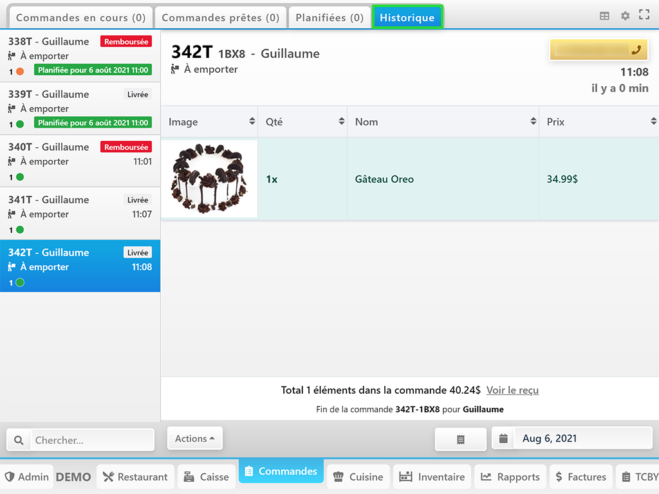This screenshot has height=494, width=659.
Task: Go to the Caisse register
Action: click(x=206, y=477)
